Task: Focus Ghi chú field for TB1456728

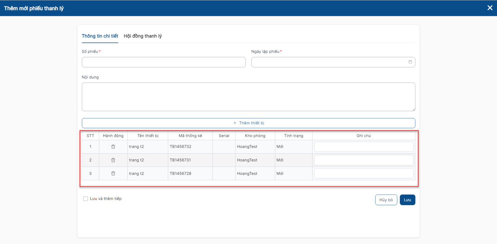Action: coord(364,174)
